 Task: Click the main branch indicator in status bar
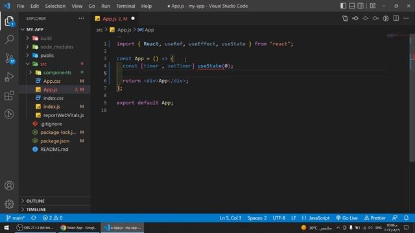point(16,218)
